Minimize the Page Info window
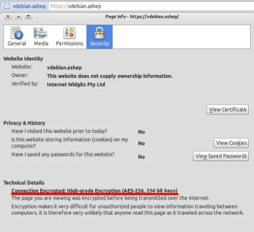 pyautogui.click(x=19, y=17)
